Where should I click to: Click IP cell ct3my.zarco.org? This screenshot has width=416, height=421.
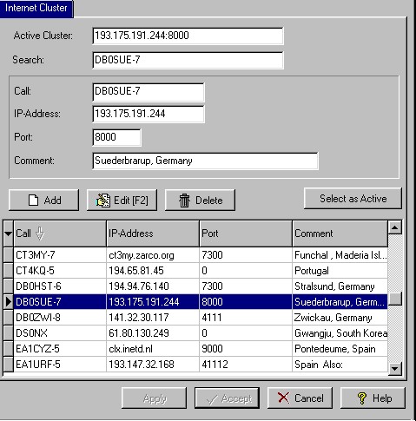(x=153, y=255)
